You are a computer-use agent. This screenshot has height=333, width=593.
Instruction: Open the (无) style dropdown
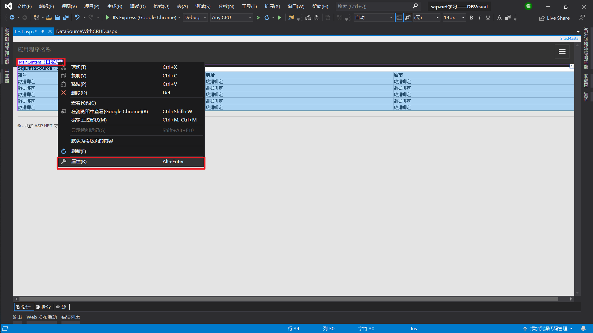427,18
